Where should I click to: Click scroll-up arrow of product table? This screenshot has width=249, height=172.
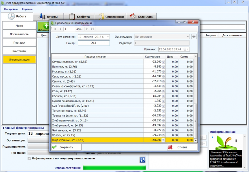point(196,56)
